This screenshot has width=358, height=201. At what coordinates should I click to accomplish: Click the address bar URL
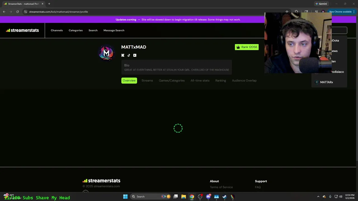[58, 12]
